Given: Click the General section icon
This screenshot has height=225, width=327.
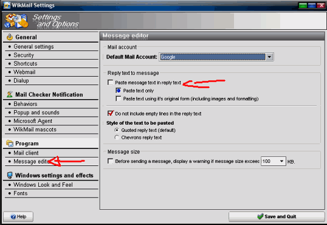Looking at the screenshot, I should tap(10, 37).
